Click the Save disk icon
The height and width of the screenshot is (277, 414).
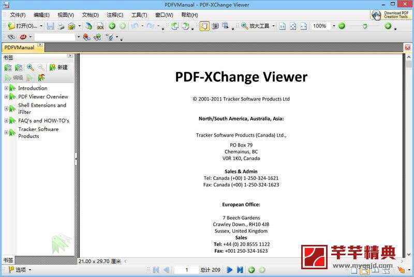pos(50,26)
